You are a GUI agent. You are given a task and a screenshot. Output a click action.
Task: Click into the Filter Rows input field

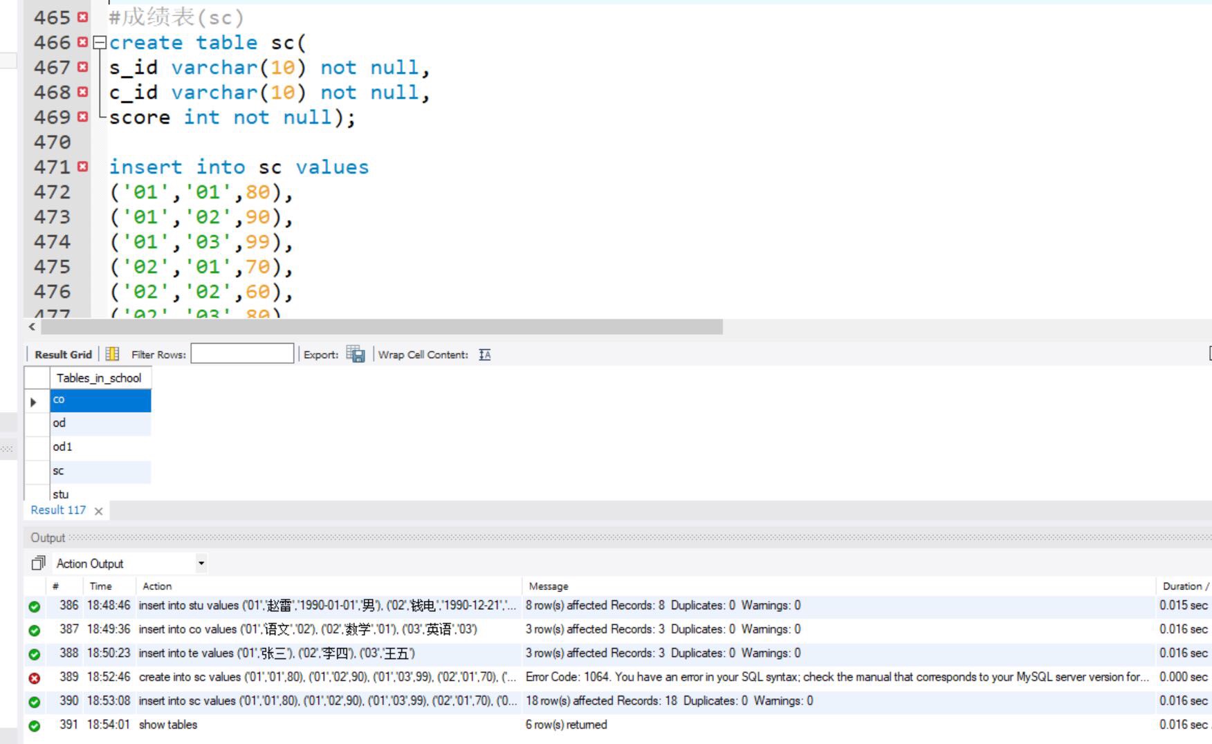coord(242,354)
